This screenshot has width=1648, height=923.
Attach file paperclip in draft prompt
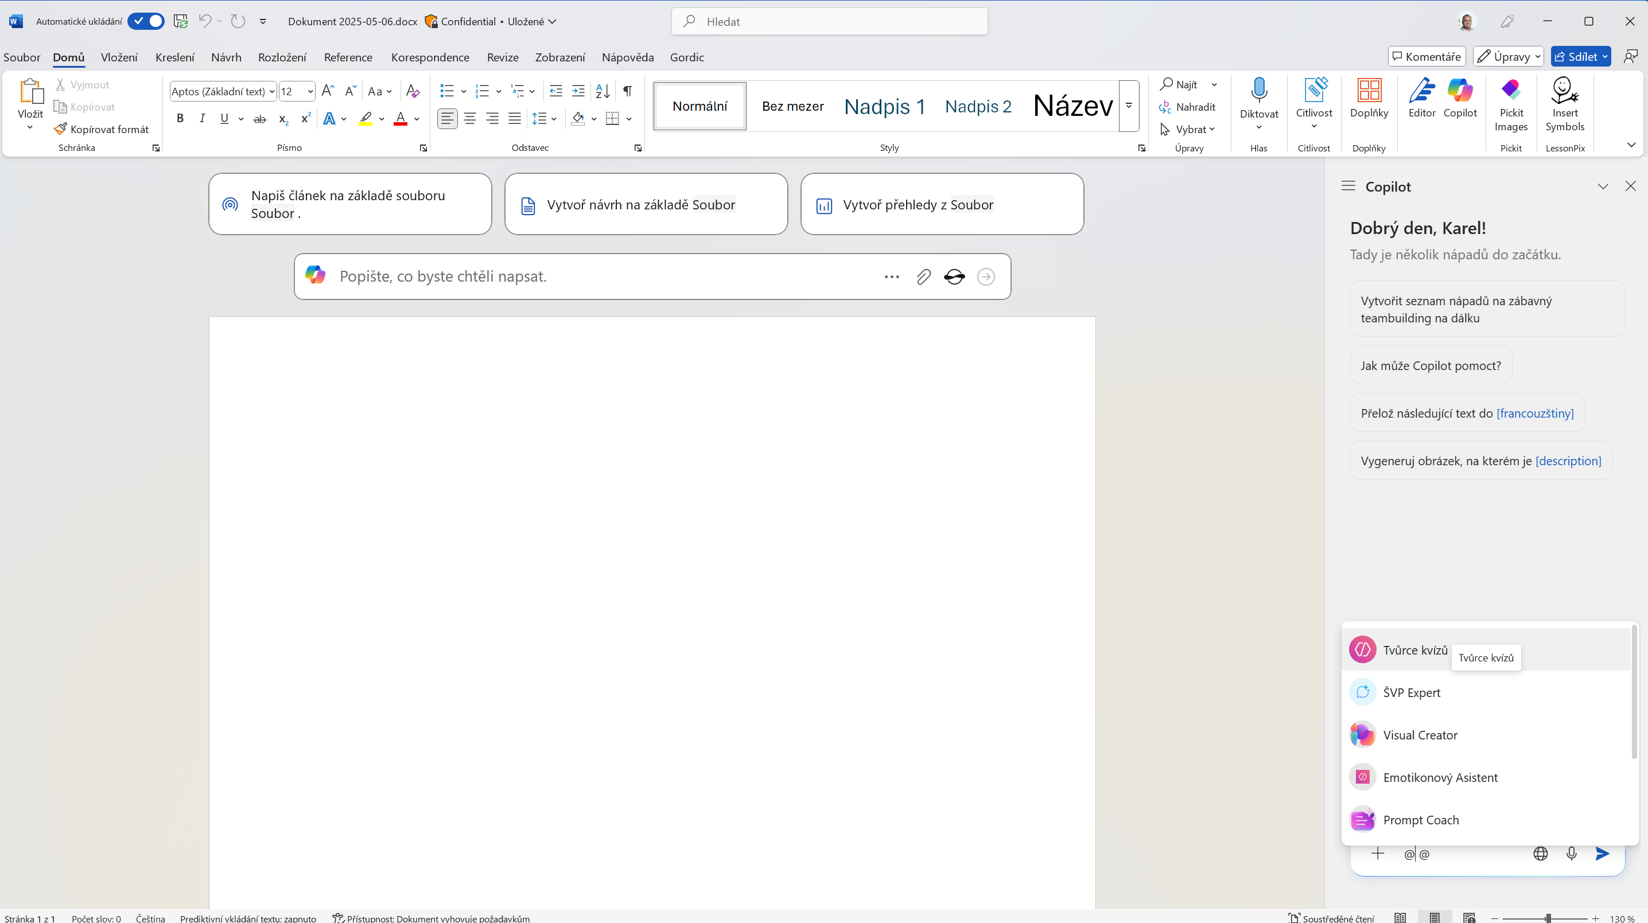[x=923, y=277]
